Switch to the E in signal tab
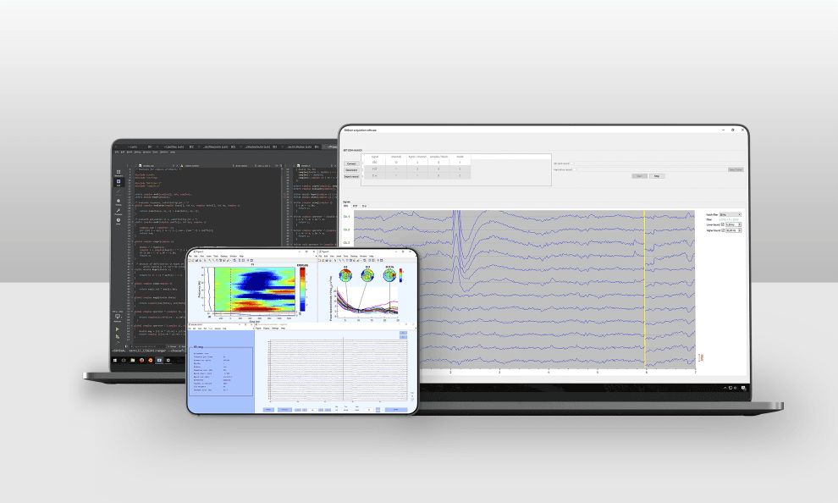This screenshot has width=838, height=503. coord(364,206)
